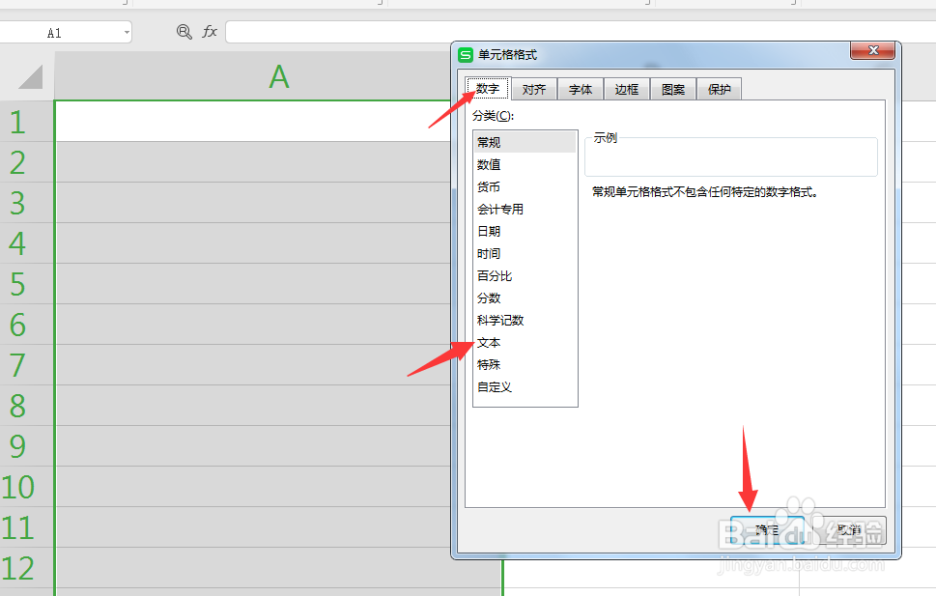This screenshot has height=596, width=936.
Task: Open the 保护 tab
Action: [x=719, y=88]
